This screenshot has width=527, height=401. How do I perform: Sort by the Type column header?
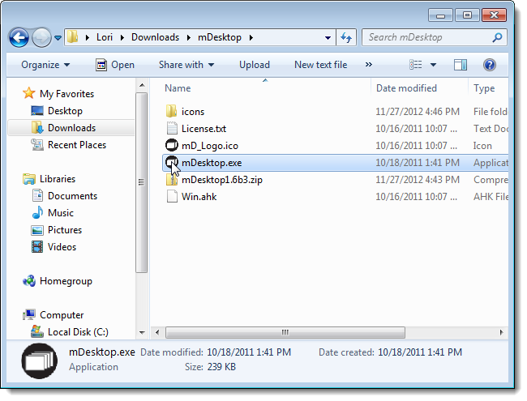484,88
